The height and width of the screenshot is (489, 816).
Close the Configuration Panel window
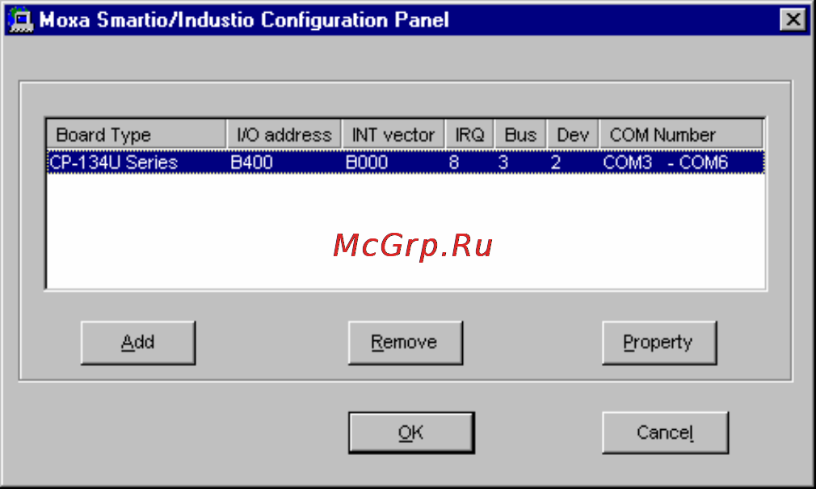coord(793,19)
